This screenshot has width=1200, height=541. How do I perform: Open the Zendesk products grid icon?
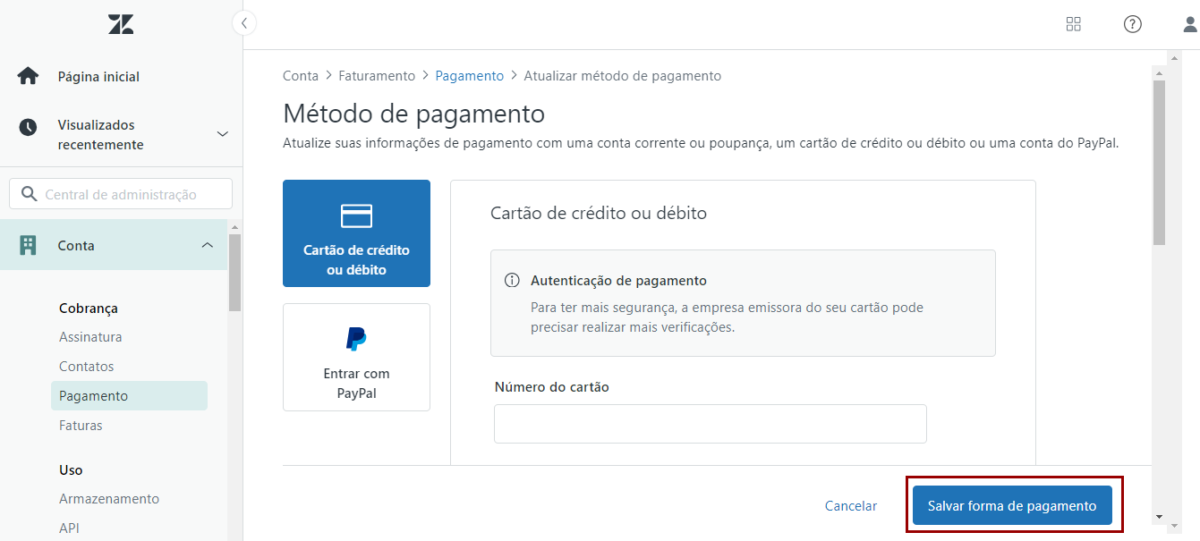pyautogui.click(x=1074, y=24)
